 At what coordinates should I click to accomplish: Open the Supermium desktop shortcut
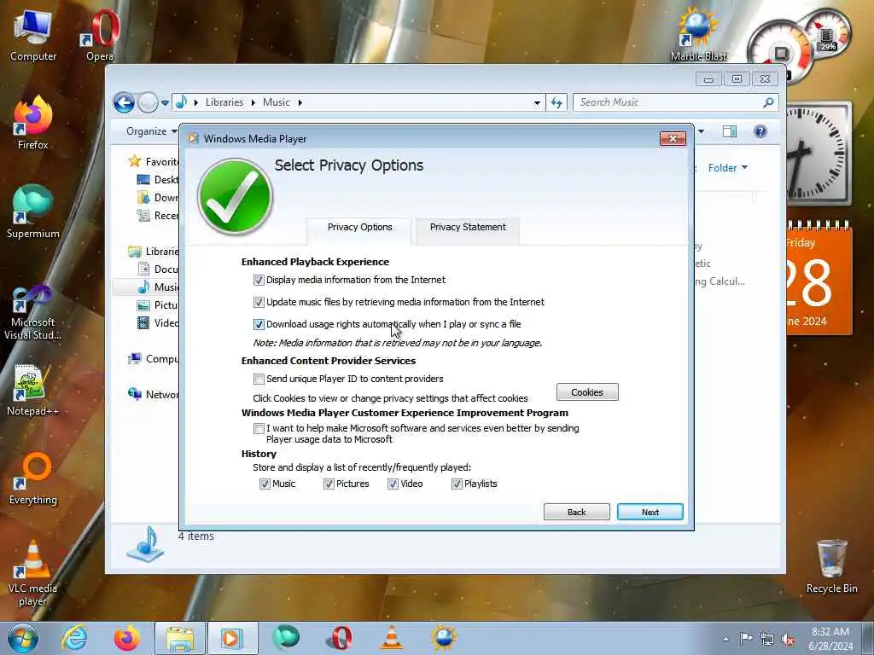pos(33,212)
